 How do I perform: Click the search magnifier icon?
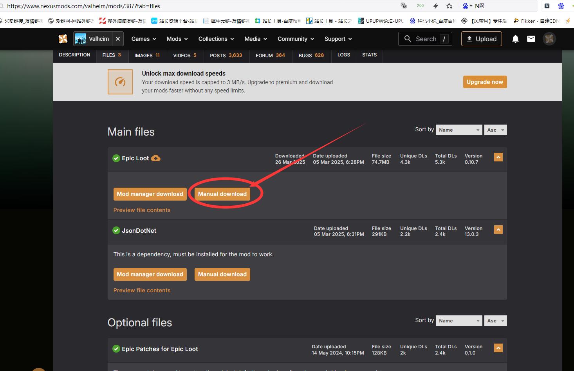tap(408, 39)
